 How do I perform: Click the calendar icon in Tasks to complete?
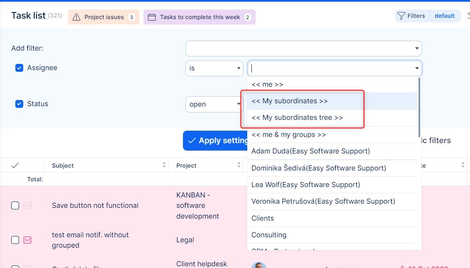pyautogui.click(x=152, y=17)
